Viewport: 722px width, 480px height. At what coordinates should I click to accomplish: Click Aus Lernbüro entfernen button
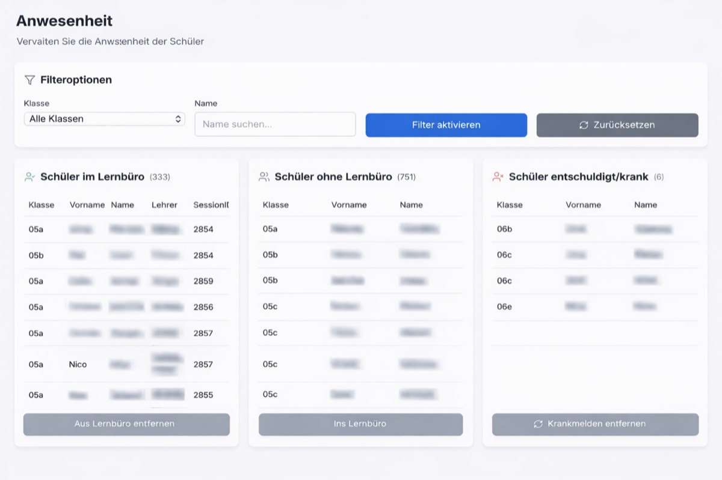coord(126,424)
